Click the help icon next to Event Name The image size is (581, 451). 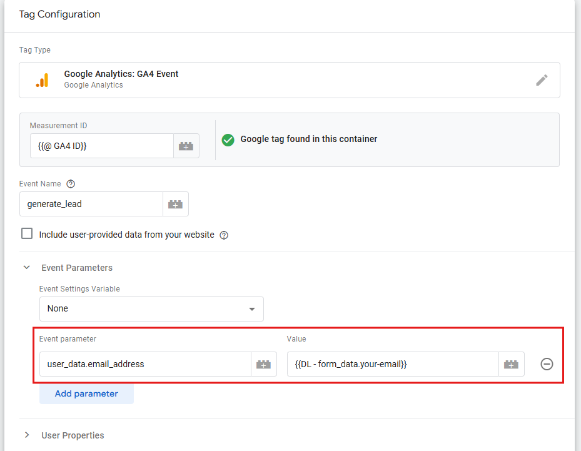[x=71, y=184]
